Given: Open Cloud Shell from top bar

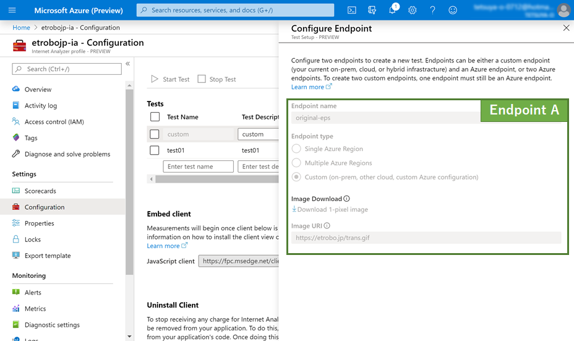Looking at the screenshot, I should point(351,11).
